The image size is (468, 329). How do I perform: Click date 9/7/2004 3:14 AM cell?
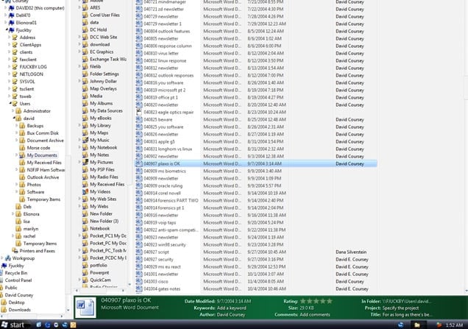click(264, 163)
